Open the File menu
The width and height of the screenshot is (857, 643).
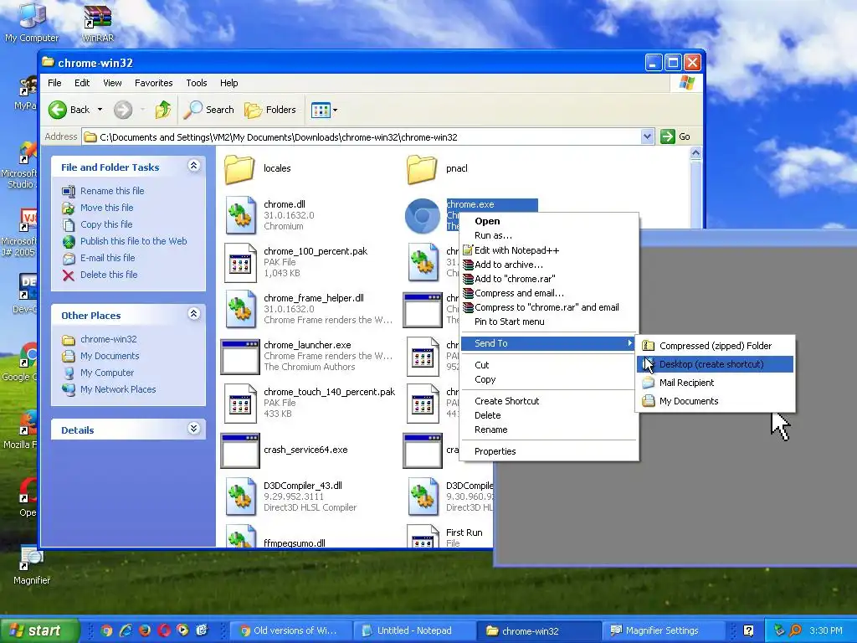tap(54, 83)
